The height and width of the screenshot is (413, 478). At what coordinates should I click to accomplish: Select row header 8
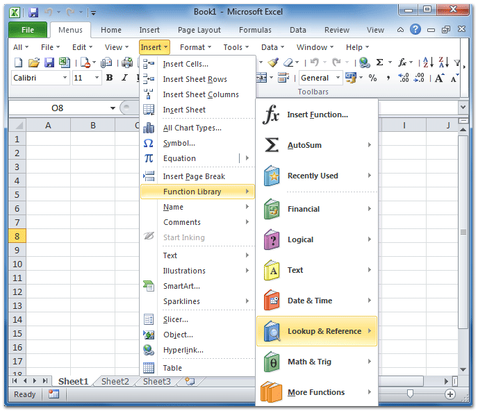(x=17, y=236)
